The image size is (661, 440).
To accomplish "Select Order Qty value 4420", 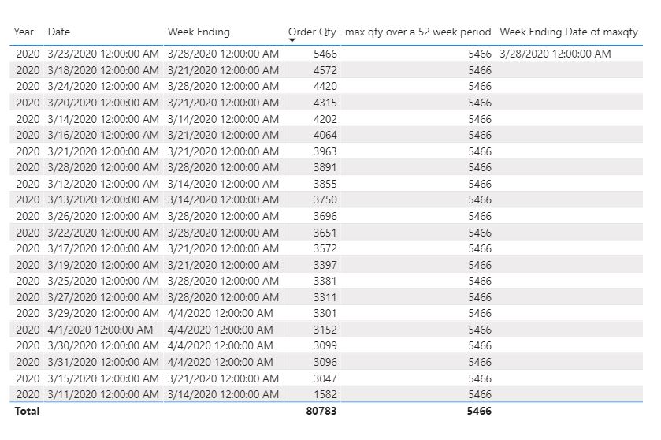I will [325, 87].
